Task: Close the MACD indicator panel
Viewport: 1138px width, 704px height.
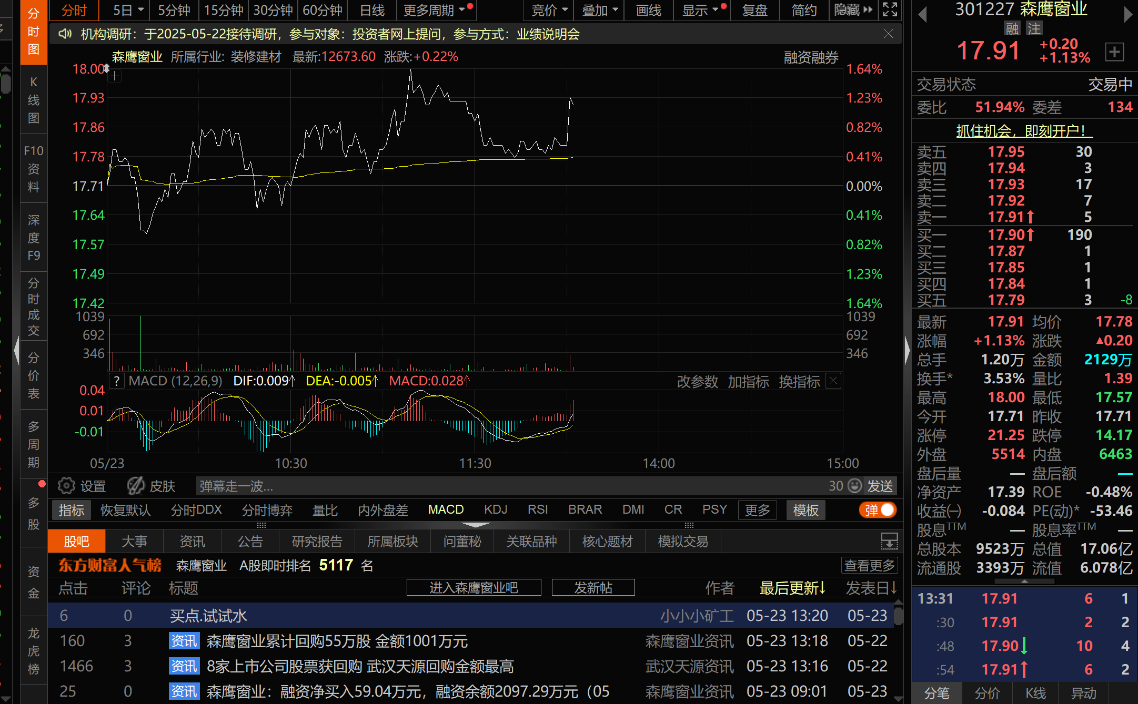Action: 833,381
